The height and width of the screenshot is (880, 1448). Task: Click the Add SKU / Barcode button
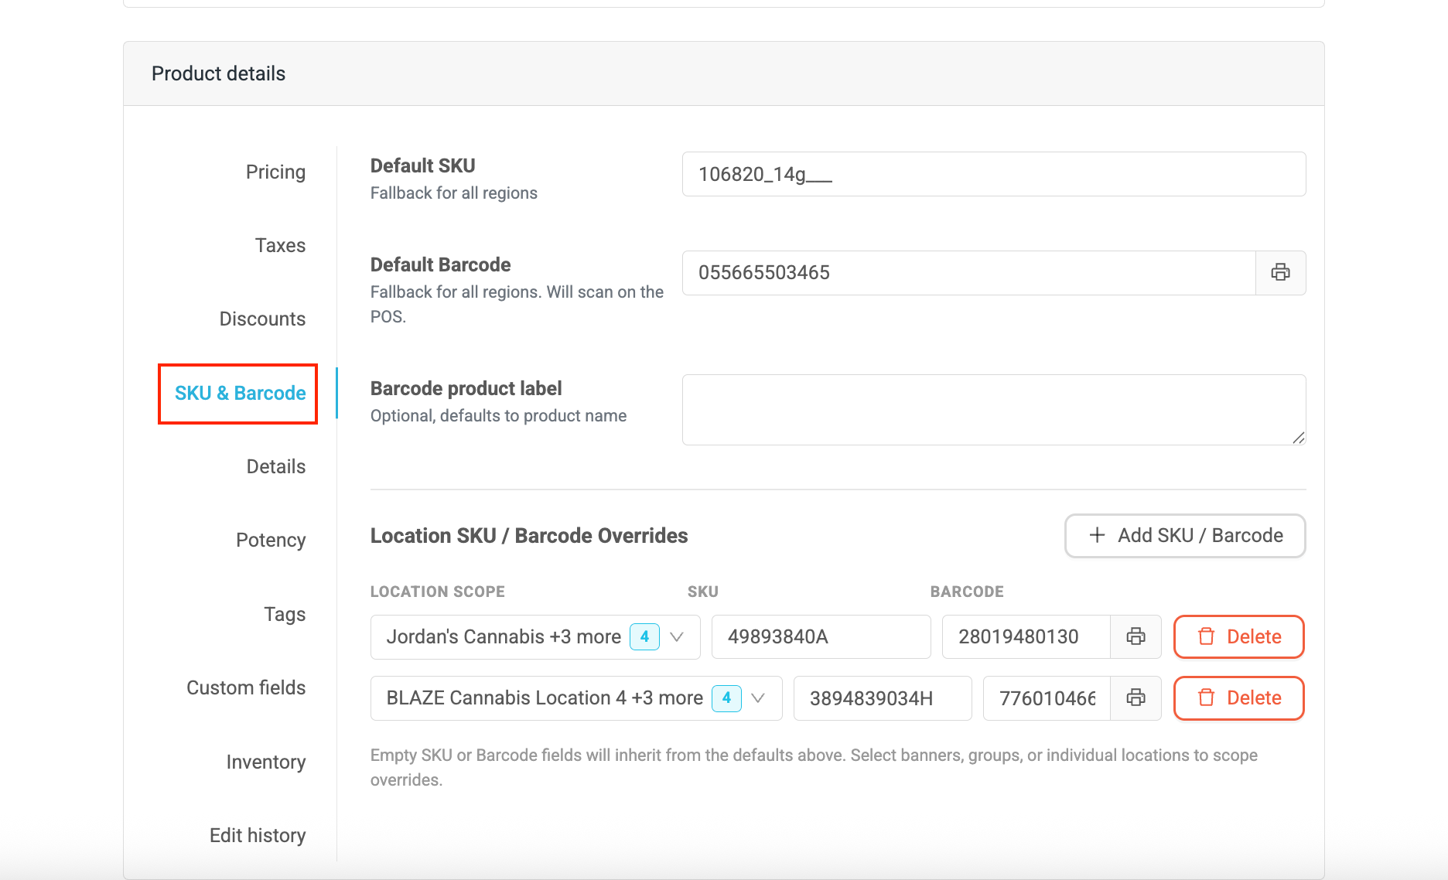[x=1185, y=535]
